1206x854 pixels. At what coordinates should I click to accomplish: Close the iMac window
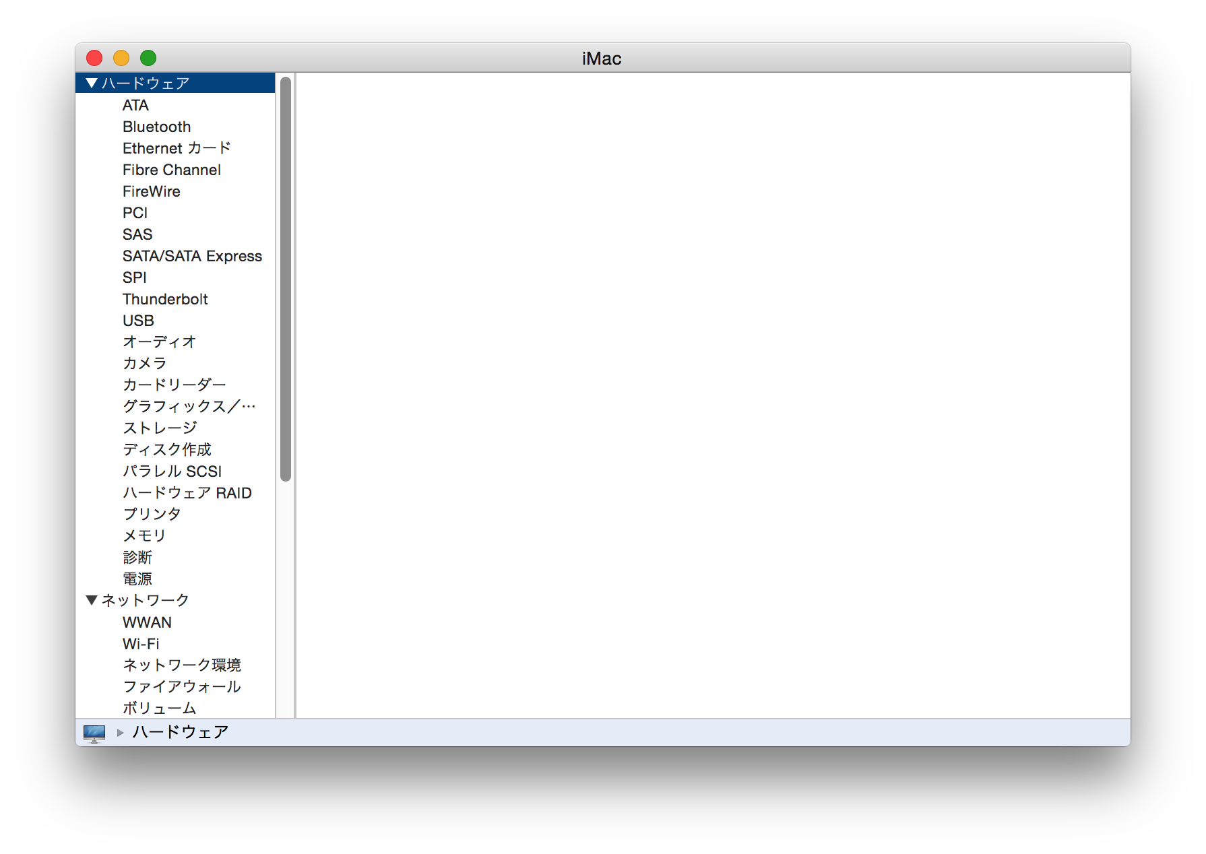click(94, 58)
